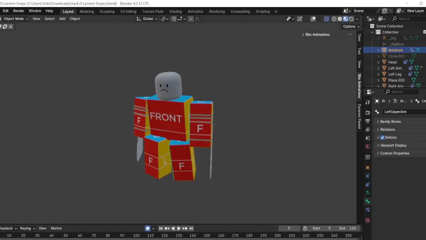Expand Bendy Bones panel

point(390,122)
